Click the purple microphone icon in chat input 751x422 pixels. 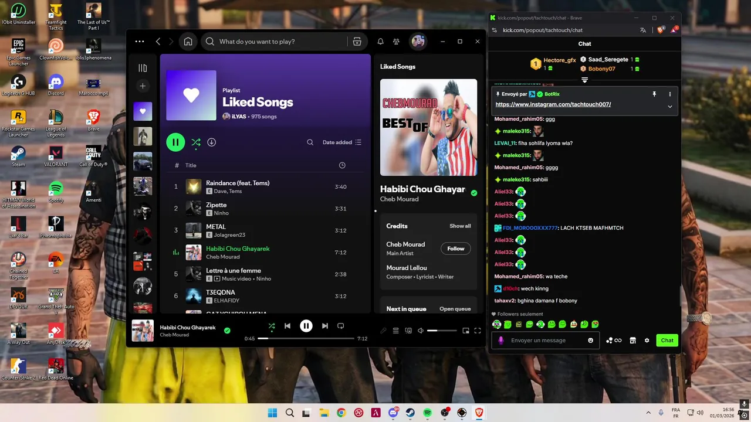point(500,341)
